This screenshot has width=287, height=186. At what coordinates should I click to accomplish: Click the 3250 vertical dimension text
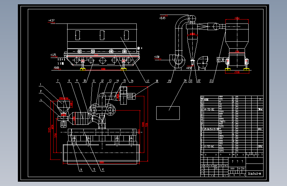tap(56, 135)
